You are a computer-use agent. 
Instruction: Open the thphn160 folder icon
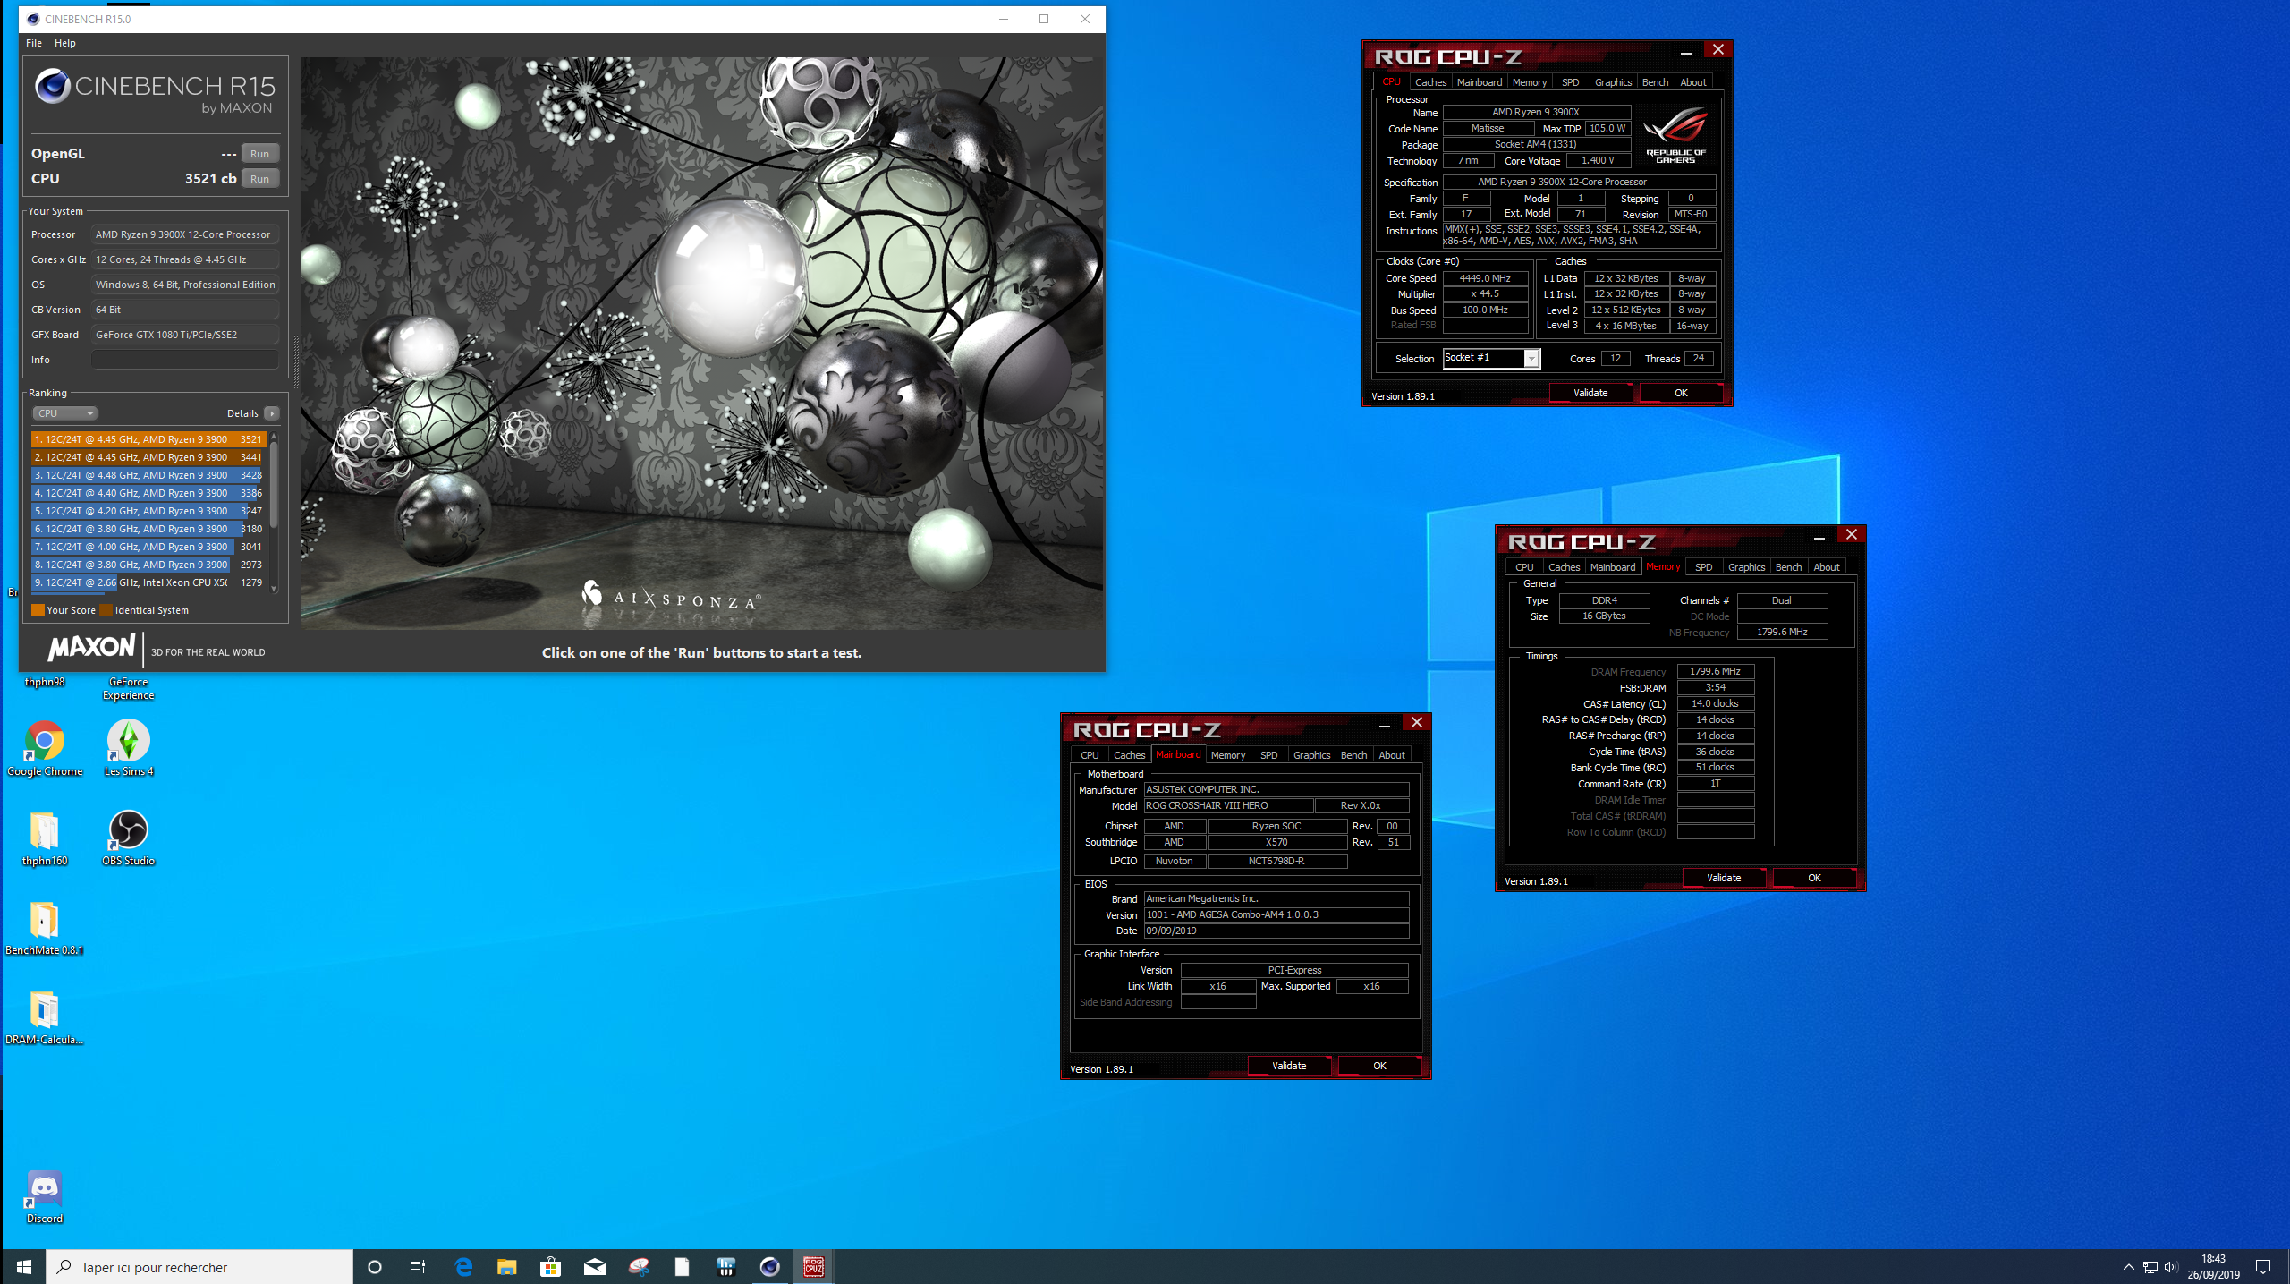coord(45,838)
